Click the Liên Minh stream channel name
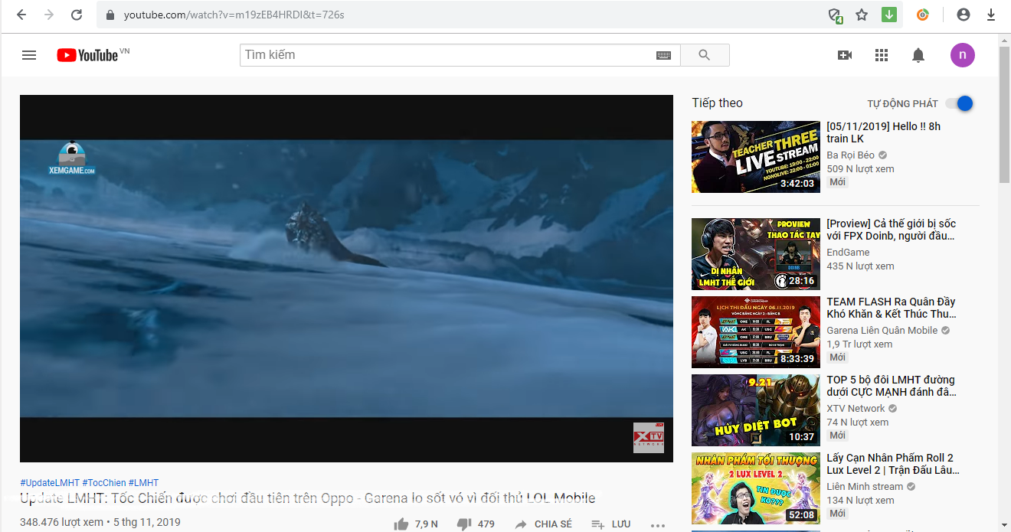This screenshot has width=1011, height=532. (x=865, y=487)
